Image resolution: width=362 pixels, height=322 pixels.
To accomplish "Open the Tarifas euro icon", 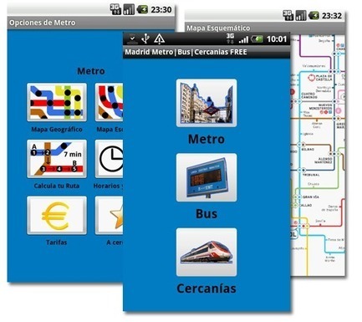I will coord(57,215).
